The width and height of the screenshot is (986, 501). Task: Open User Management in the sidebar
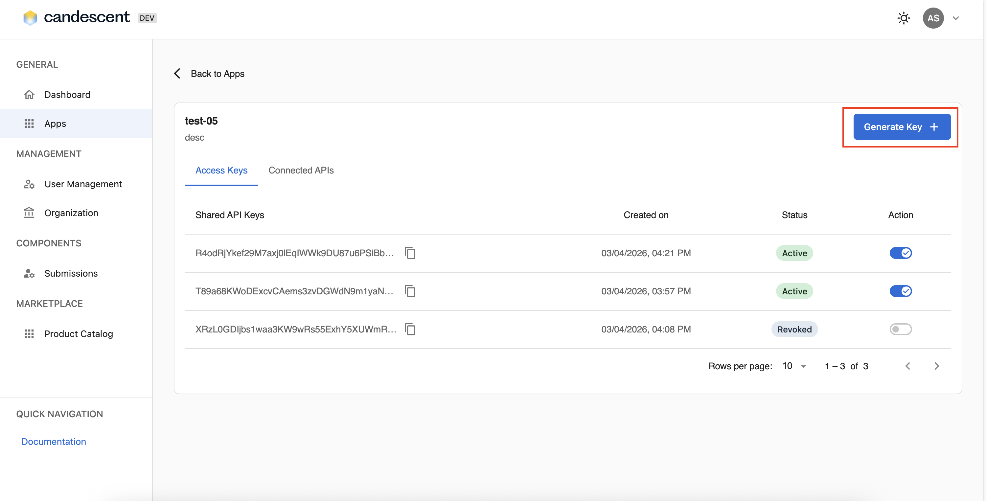pos(83,184)
